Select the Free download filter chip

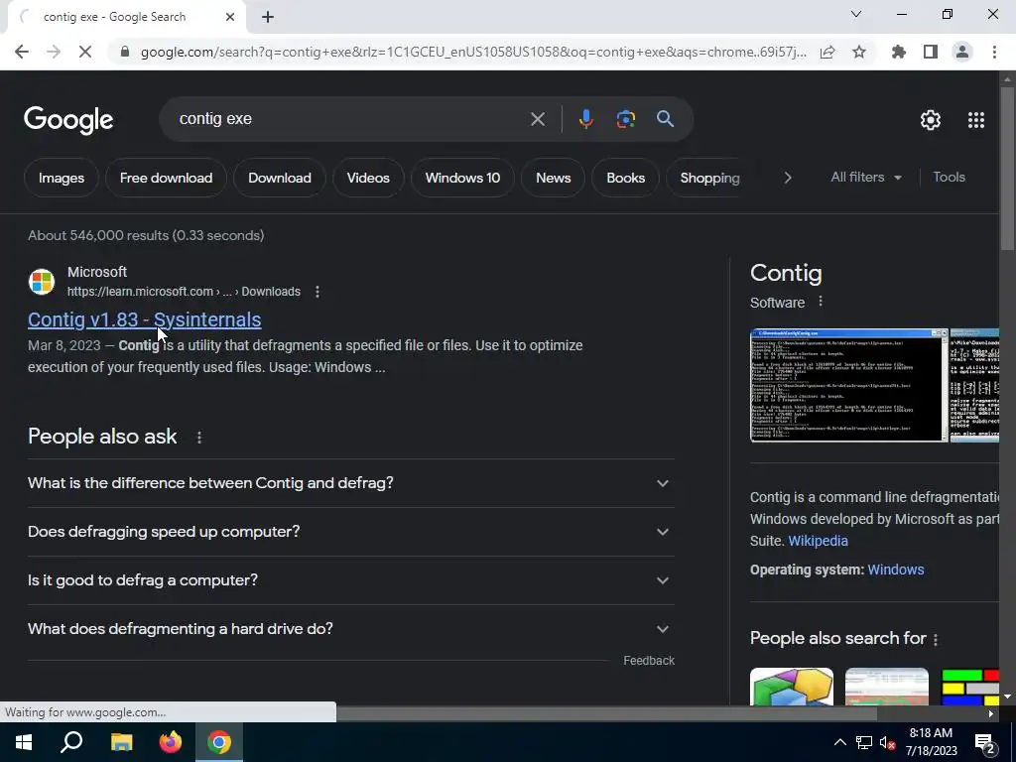166,178
